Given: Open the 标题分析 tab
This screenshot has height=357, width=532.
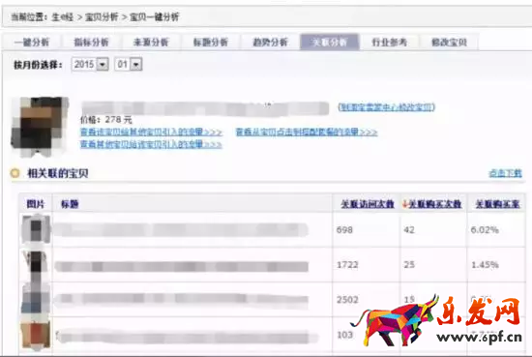Looking at the screenshot, I should pyautogui.click(x=210, y=42).
